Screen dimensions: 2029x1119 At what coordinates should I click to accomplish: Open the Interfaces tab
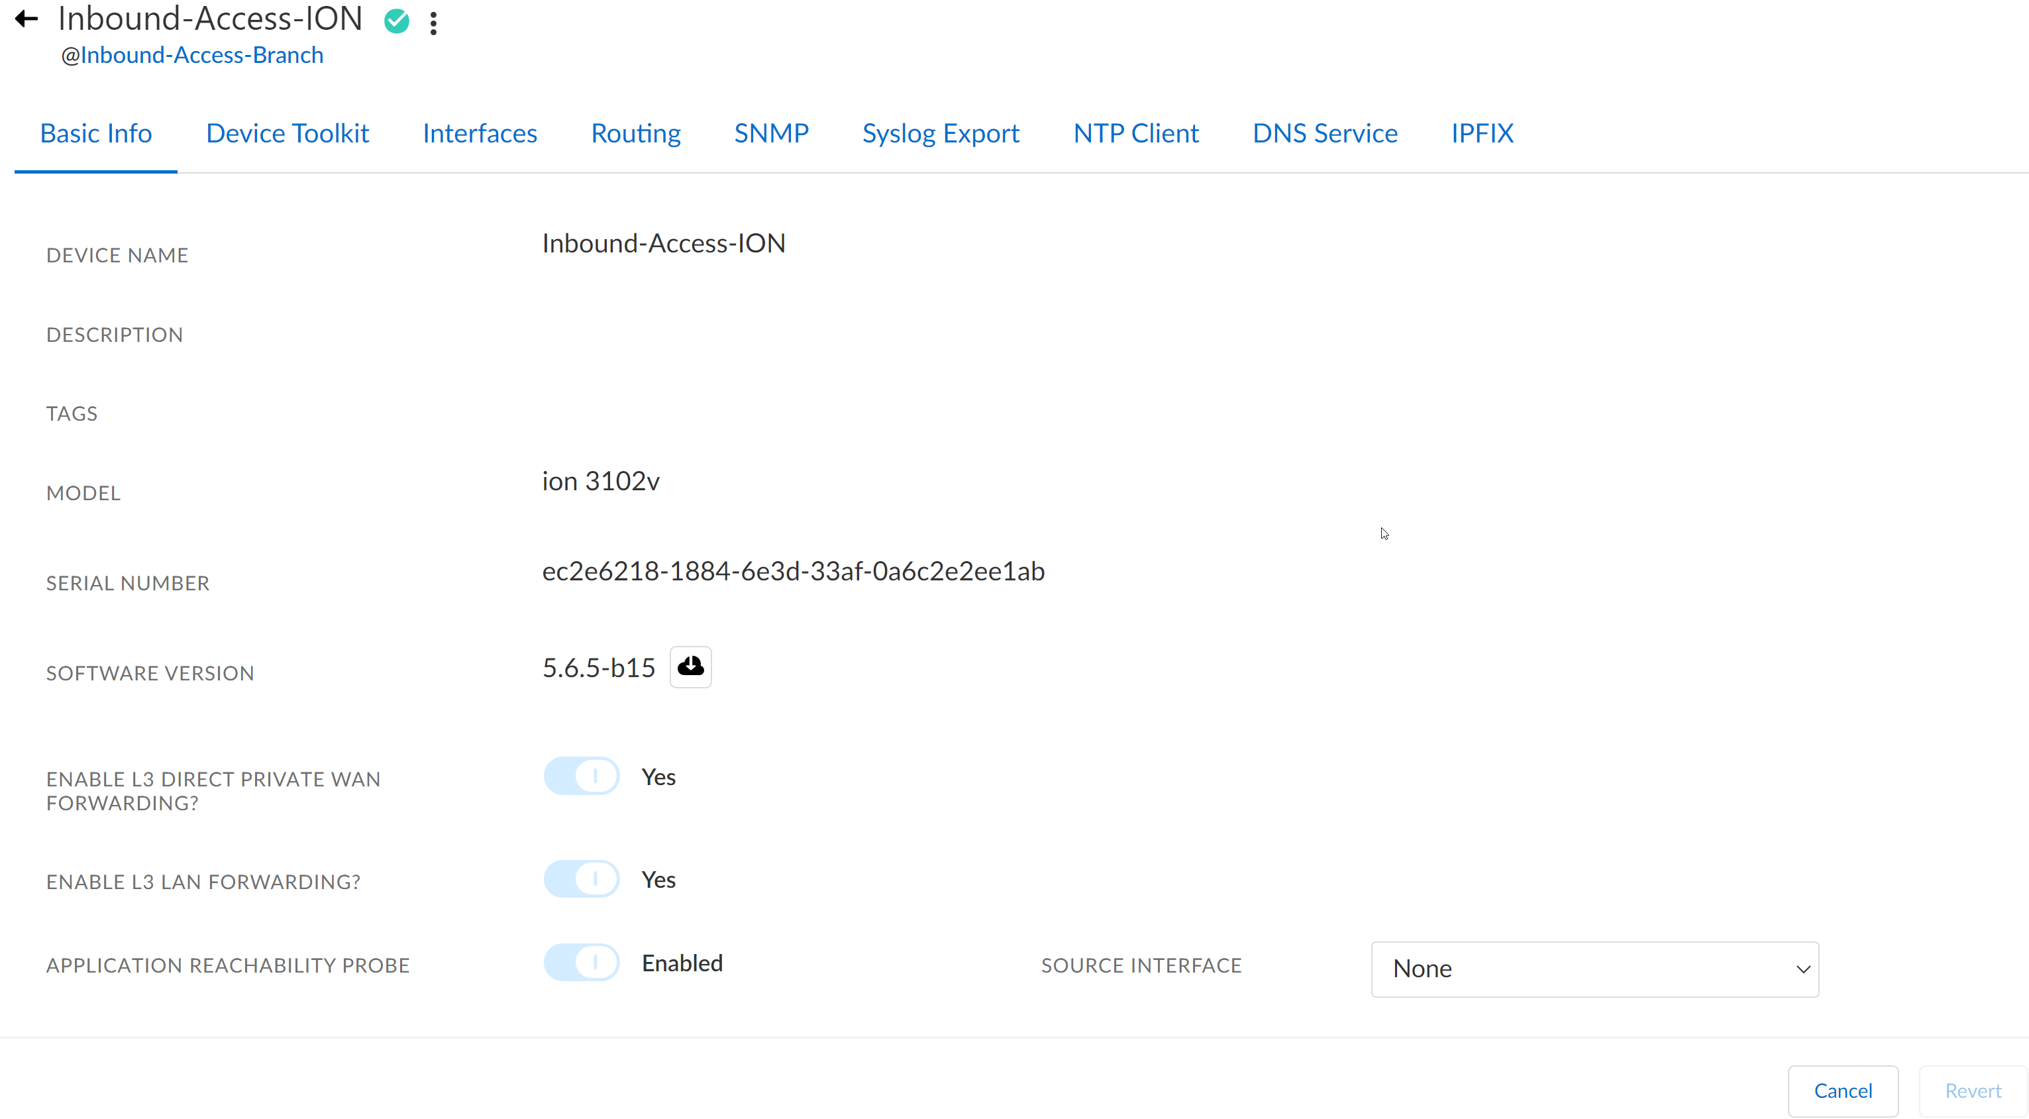[x=480, y=133]
